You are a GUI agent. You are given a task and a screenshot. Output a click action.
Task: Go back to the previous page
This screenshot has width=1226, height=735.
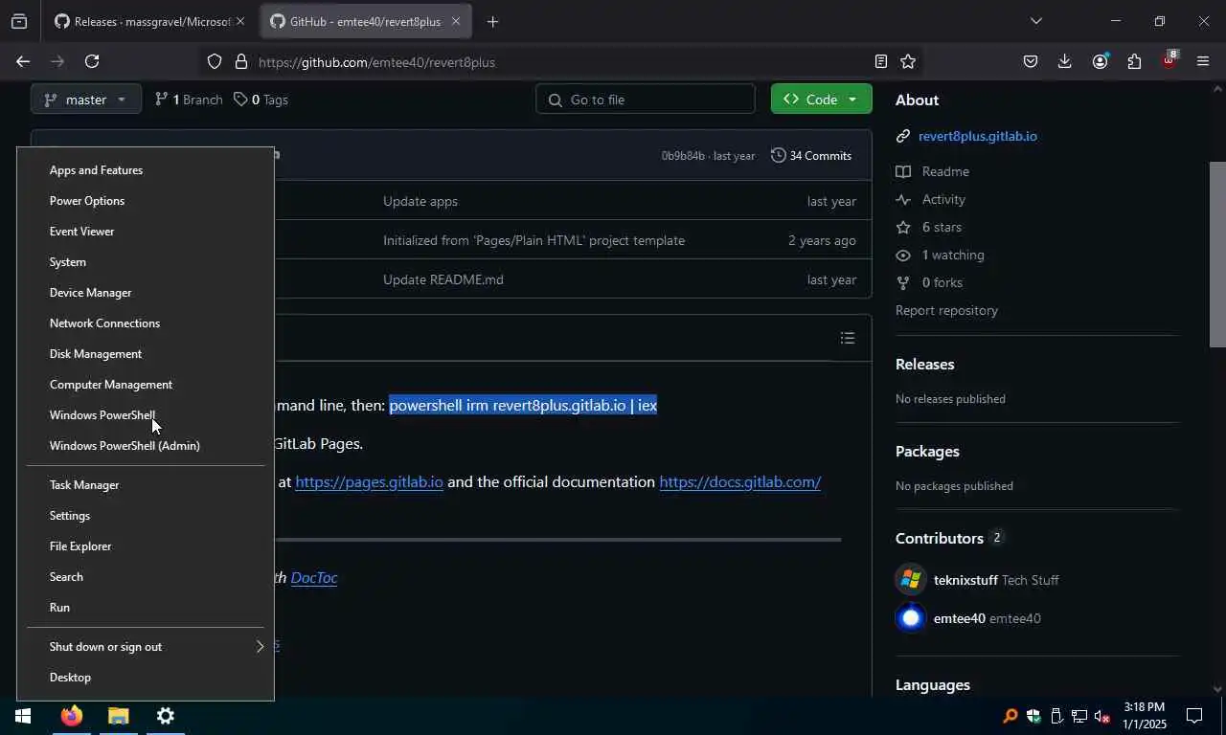click(x=23, y=61)
